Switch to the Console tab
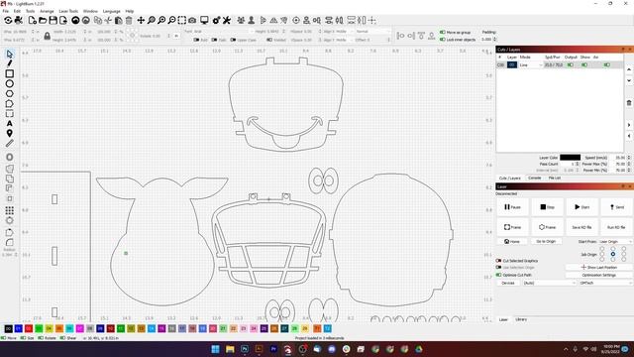The height and width of the screenshot is (357, 634). (534, 178)
